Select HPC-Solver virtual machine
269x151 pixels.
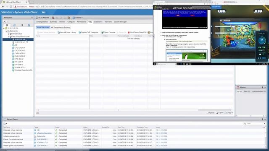pos(19,59)
